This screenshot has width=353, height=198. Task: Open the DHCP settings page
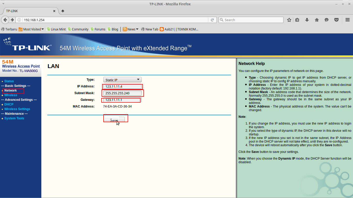[x=9, y=104]
